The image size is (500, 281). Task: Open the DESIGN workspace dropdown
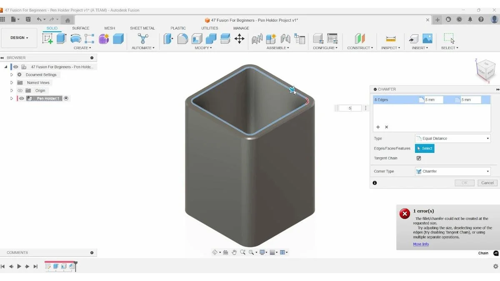coord(19,38)
